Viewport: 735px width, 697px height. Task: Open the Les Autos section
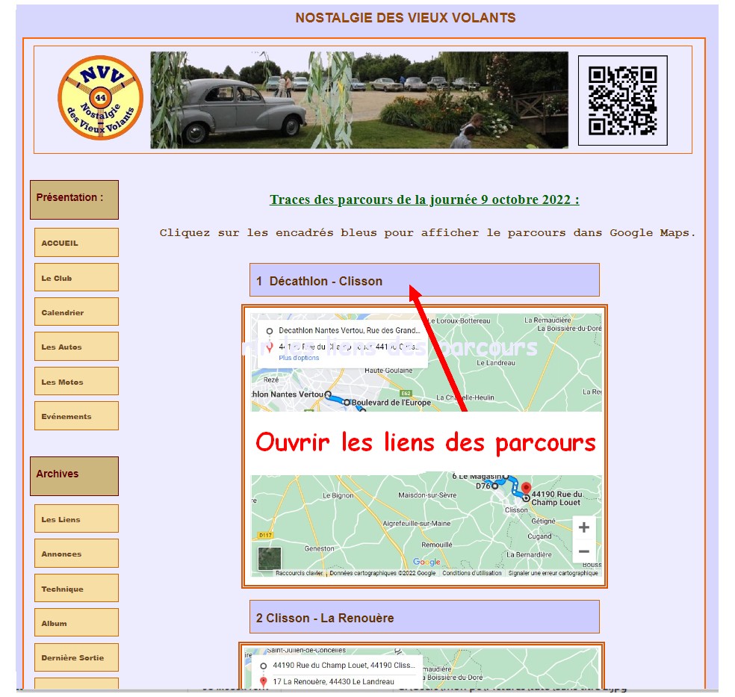click(76, 347)
